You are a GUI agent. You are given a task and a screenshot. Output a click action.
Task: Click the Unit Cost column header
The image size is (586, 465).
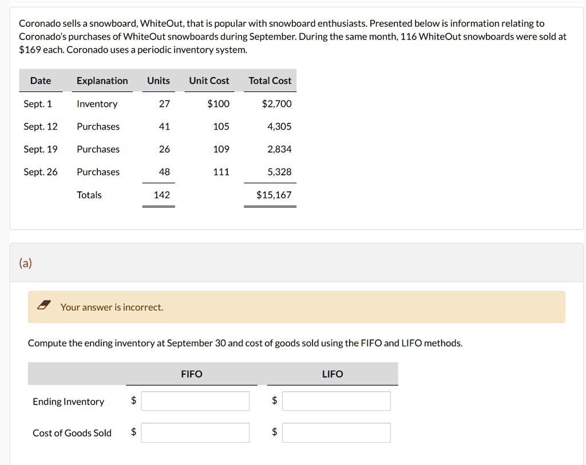(x=209, y=81)
